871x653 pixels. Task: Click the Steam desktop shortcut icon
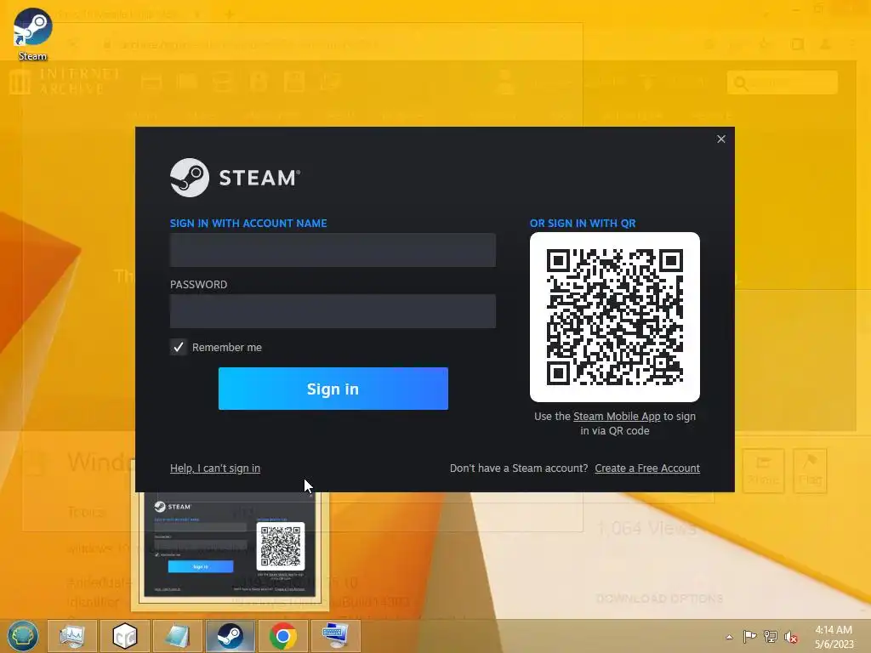click(x=33, y=33)
